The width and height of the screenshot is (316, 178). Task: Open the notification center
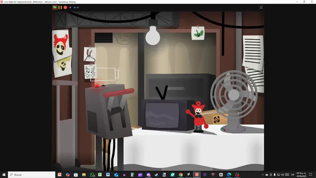[x=311, y=175]
